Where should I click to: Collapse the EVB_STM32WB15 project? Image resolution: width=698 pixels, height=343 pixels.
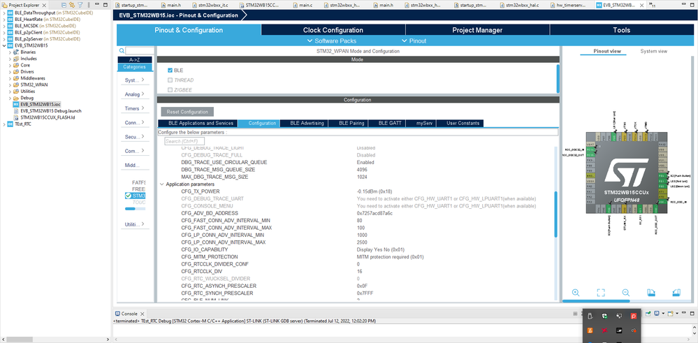4,45
